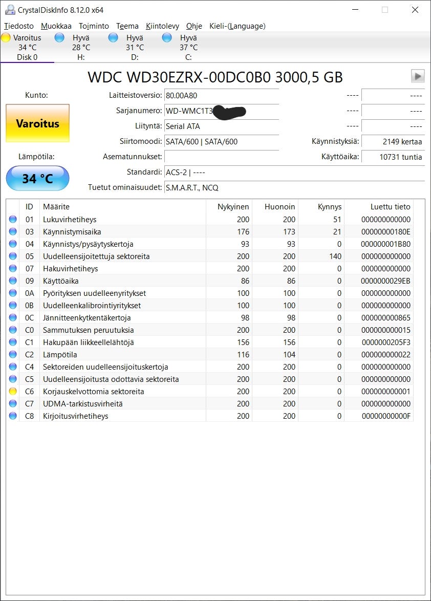Click the Käynnistyksiä value 2149 kertaa
This screenshot has height=601, width=431.
(x=393, y=141)
